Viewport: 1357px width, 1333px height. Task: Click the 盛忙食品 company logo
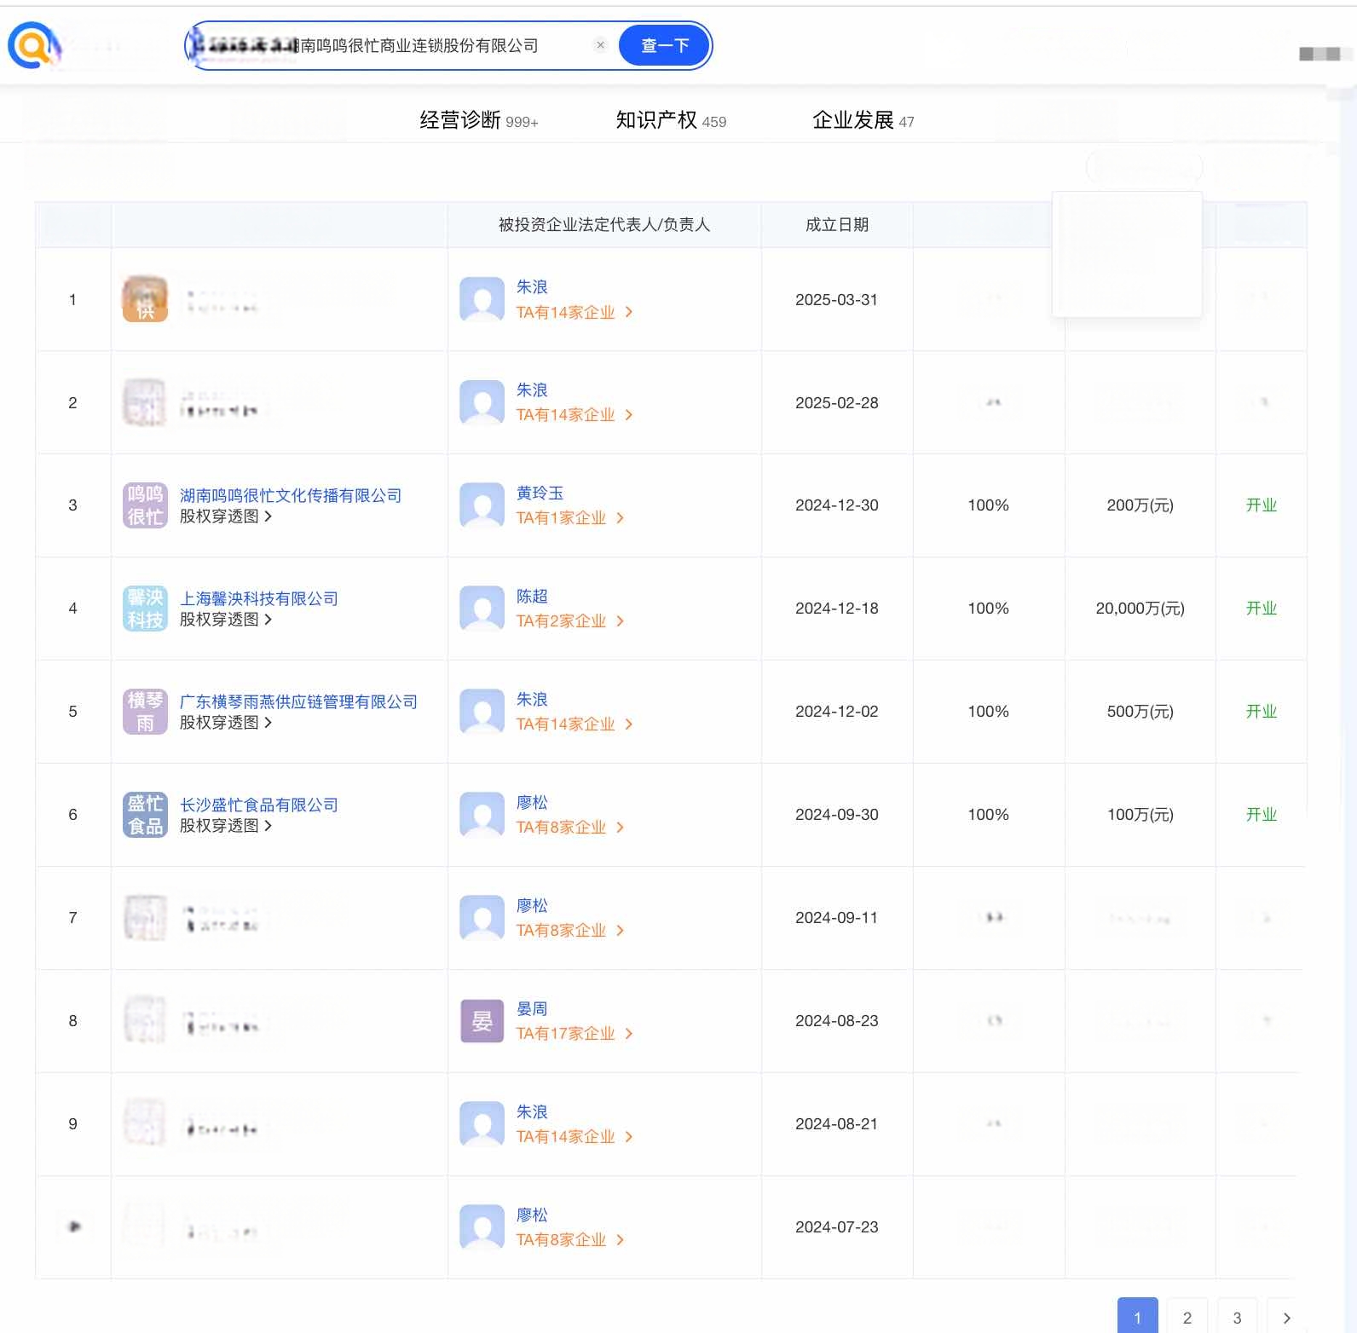coord(145,815)
